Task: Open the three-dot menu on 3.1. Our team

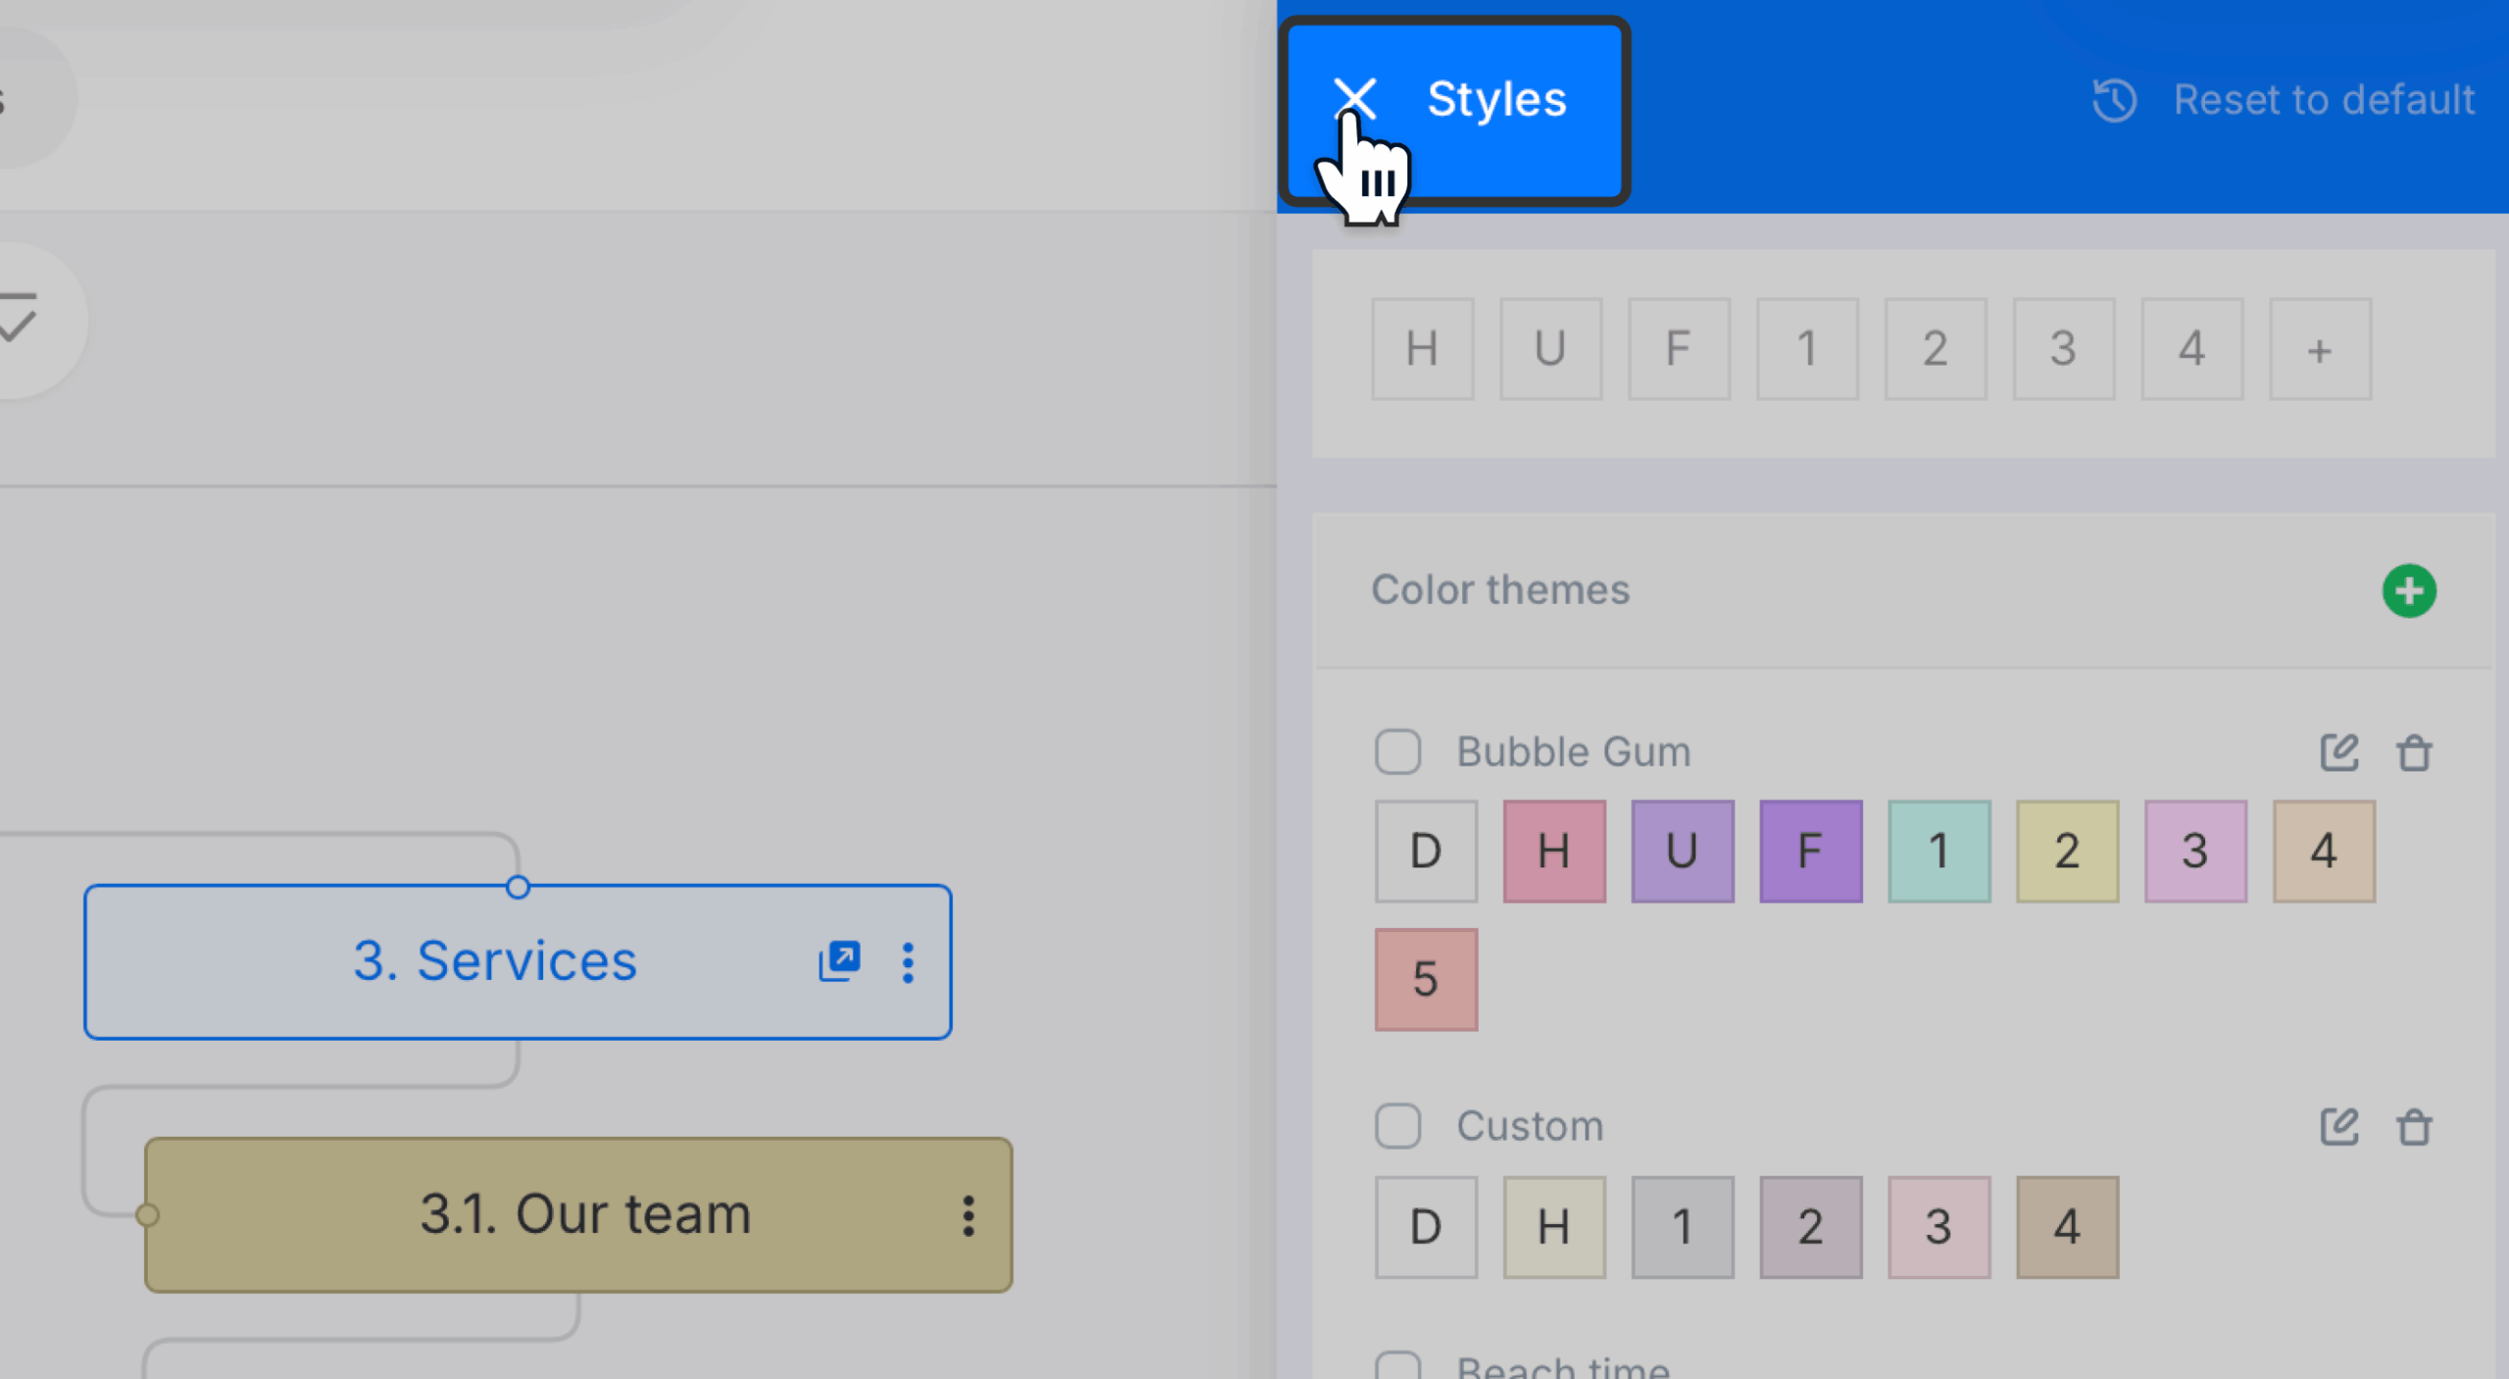Action: tap(968, 1215)
